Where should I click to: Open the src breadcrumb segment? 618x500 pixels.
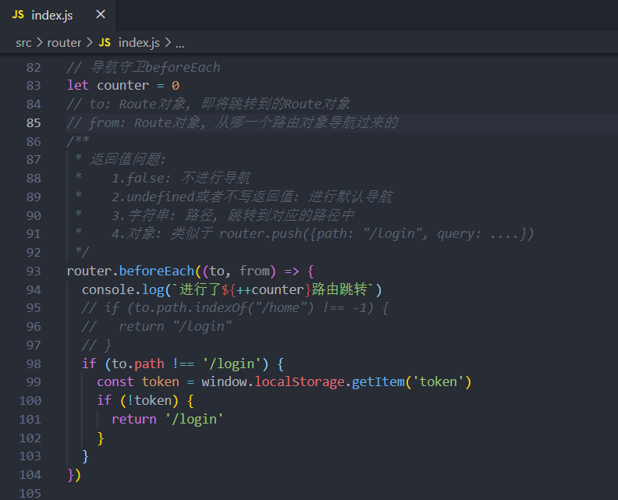click(23, 43)
